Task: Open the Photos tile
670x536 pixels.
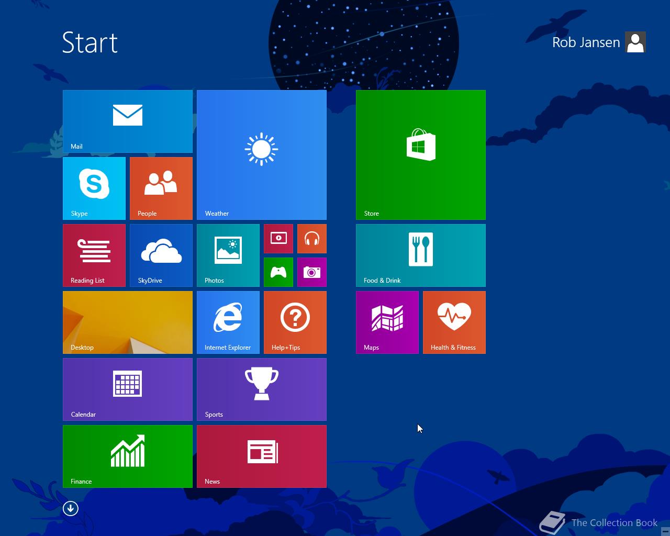Action: click(228, 255)
